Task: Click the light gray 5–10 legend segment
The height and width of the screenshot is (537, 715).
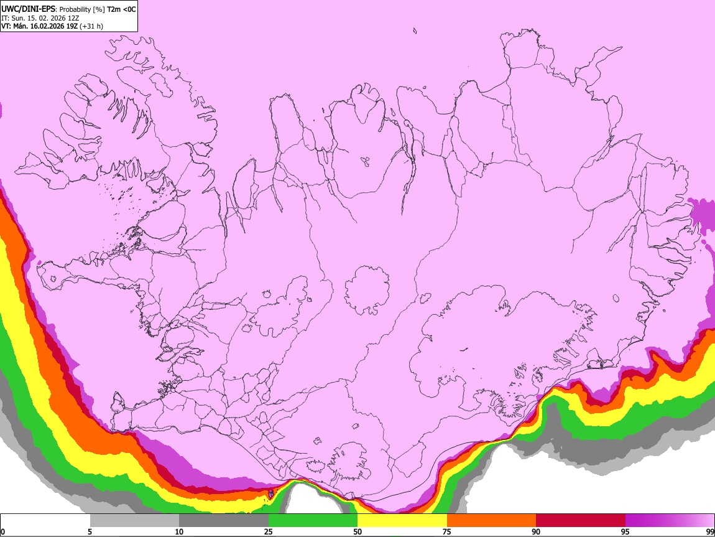Action: [x=134, y=521]
